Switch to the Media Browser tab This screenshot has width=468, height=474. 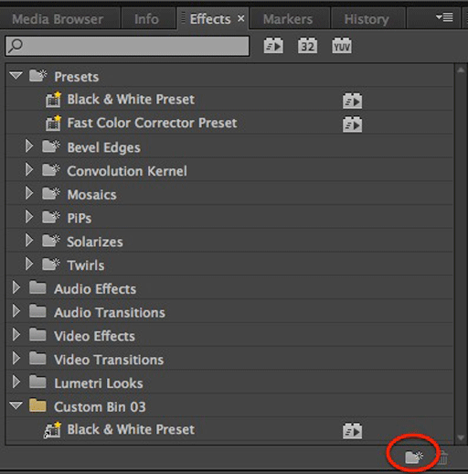[58, 19]
